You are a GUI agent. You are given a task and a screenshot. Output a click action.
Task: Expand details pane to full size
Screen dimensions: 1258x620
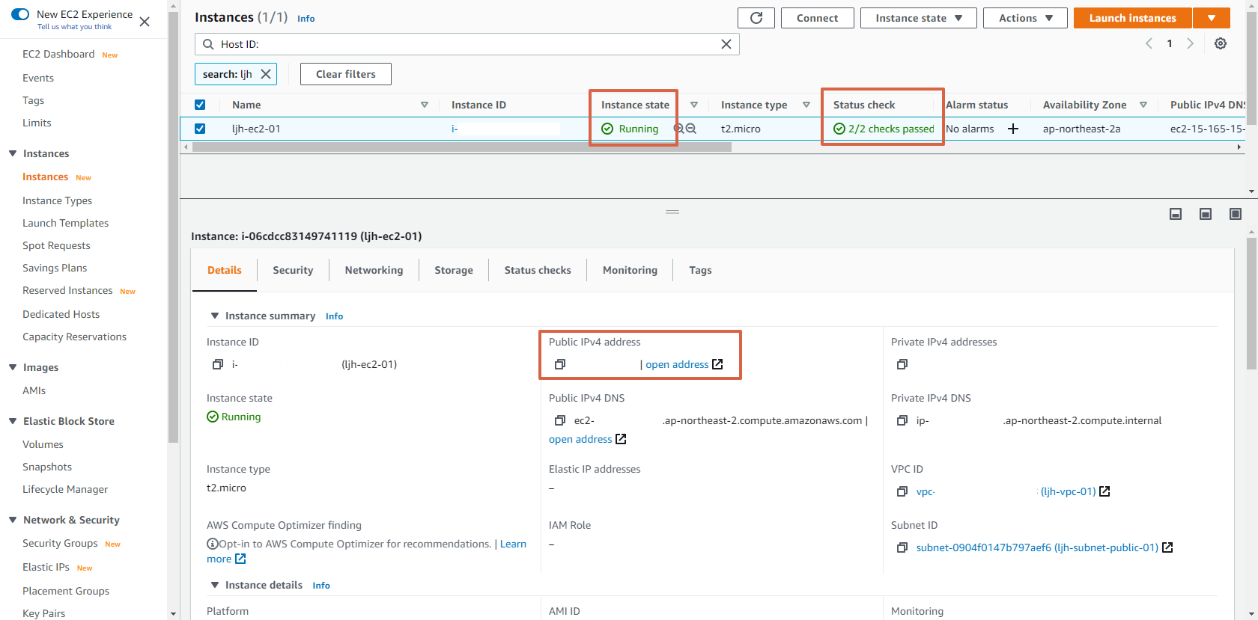point(1236,214)
